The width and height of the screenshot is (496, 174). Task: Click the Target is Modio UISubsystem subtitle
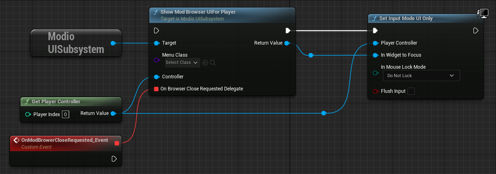192,19
